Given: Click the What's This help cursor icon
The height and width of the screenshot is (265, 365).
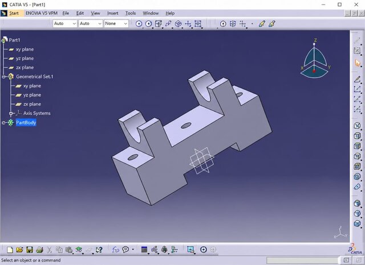Looking at the screenshot, I should 99,250.
